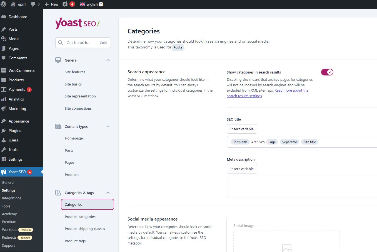Toggle Show categories in search results

pyautogui.click(x=327, y=72)
